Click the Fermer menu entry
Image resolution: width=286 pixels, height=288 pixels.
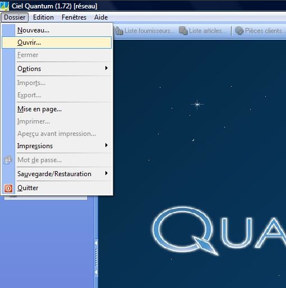tap(57, 55)
